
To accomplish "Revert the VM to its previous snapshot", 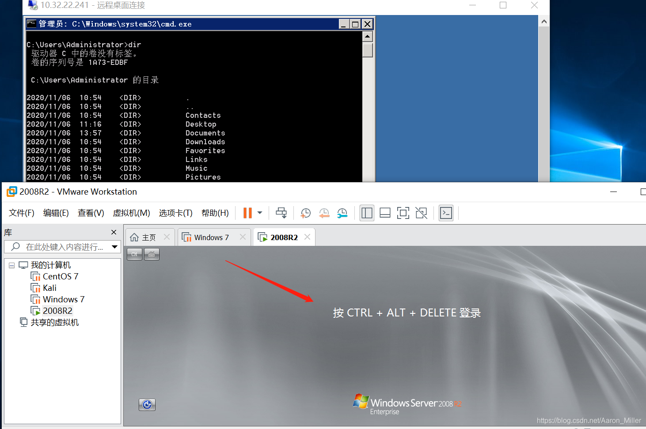I will pyautogui.click(x=324, y=213).
